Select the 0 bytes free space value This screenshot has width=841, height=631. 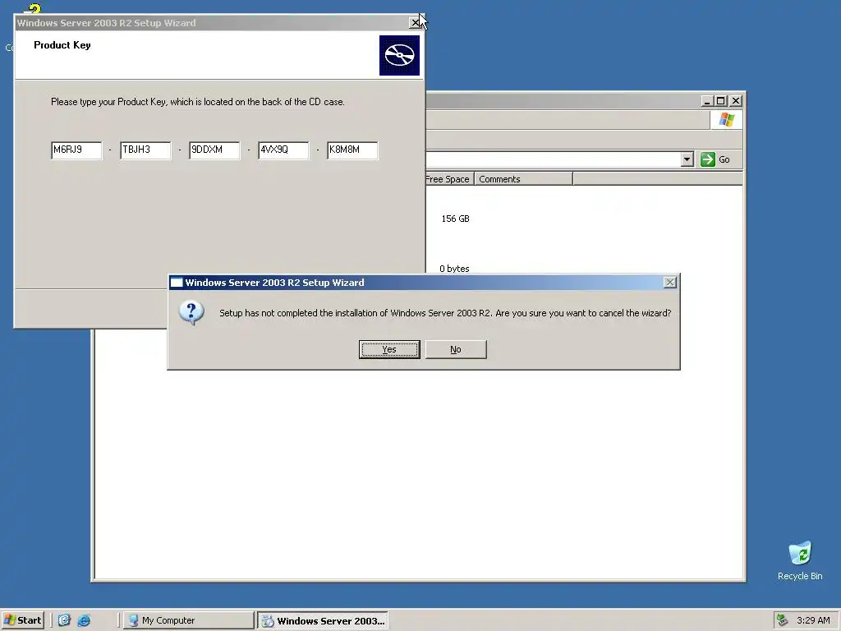pos(453,269)
